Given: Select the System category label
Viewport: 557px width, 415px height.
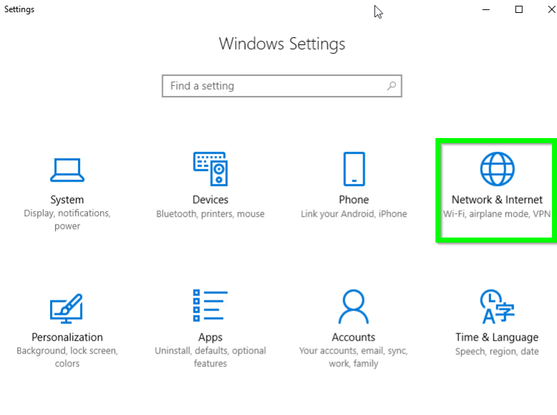Looking at the screenshot, I should (x=67, y=200).
